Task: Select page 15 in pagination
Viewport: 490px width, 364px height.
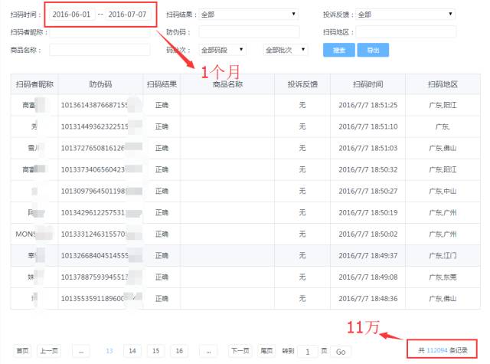Action: (156, 351)
